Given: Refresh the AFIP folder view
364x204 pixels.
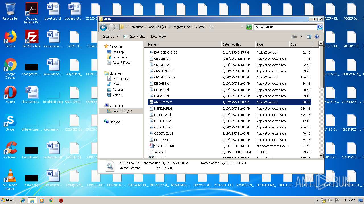Looking at the screenshot, I should (x=249, y=27).
